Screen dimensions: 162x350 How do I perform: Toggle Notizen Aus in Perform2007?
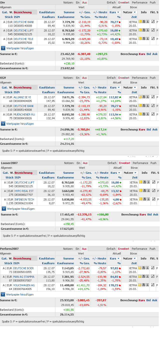[x=84, y=248]
